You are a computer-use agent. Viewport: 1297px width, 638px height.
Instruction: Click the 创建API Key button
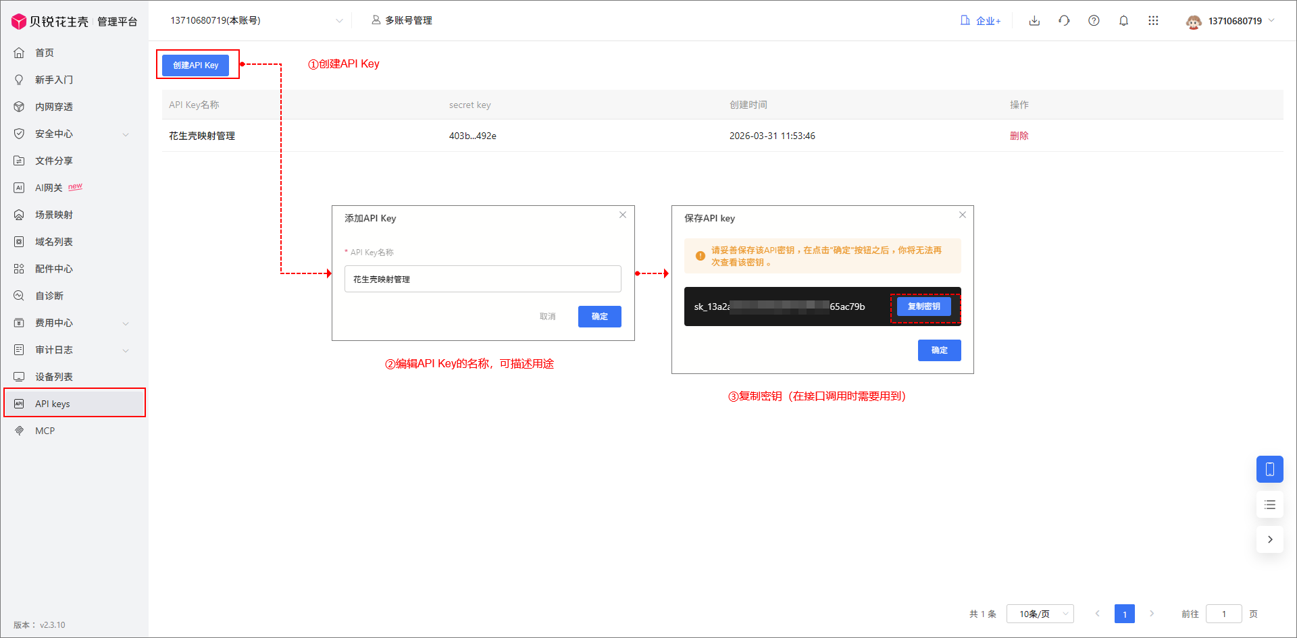(x=195, y=65)
